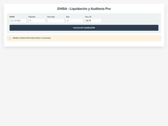Image resolution: width=168 pixels, height=126 pixels.
Task: Enable the Habilitar Auditoría Bimonetaria checkbox
Action: [10, 38]
